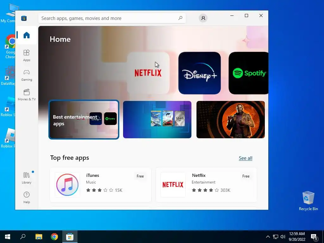324x243 pixels.
Task: Open the Movies & TV section
Action: coord(27,95)
